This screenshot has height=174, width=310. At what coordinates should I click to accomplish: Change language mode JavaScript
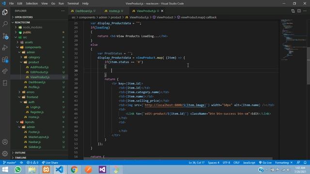[249, 162]
